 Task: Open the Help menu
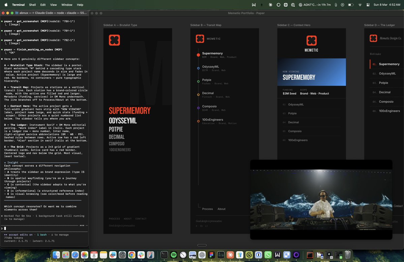(x=80, y=5)
